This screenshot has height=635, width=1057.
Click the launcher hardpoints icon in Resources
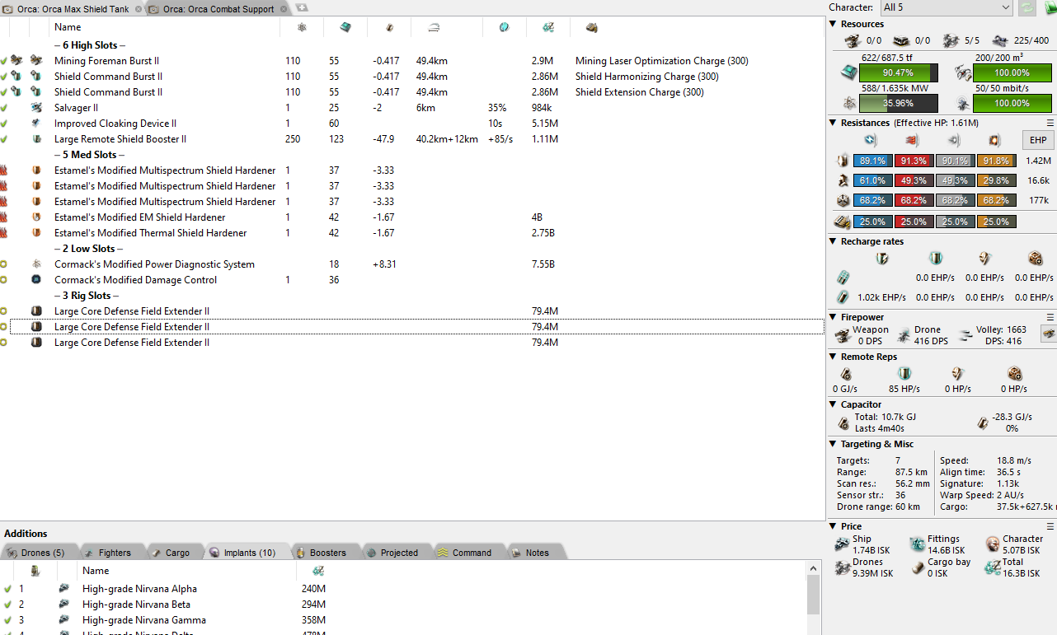coord(901,40)
